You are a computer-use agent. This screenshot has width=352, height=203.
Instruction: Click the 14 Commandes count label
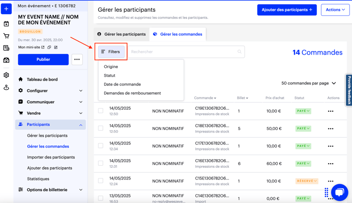tap(317, 53)
